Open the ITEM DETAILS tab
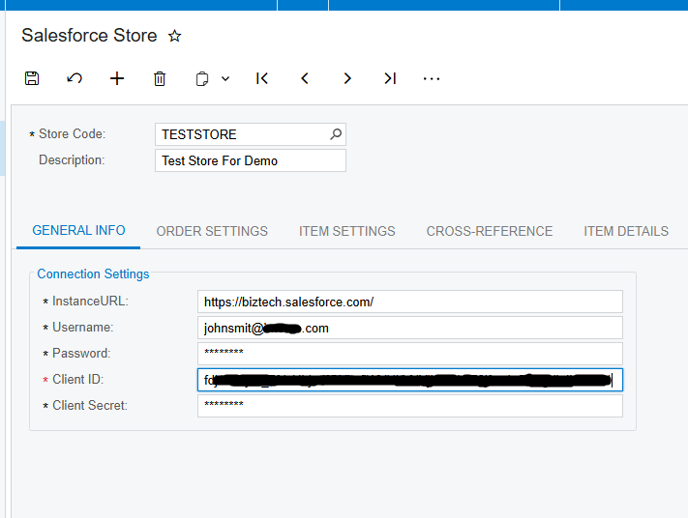This screenshot has width=688, height=518. 626,231
